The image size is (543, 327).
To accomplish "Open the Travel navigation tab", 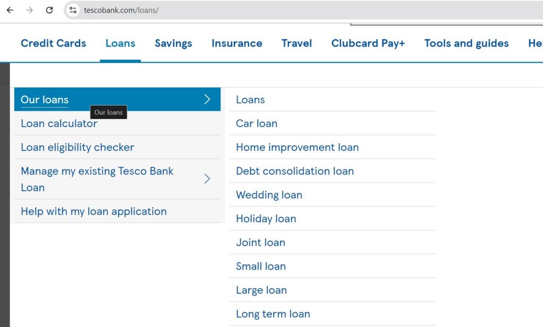I will tap(296, 43).
